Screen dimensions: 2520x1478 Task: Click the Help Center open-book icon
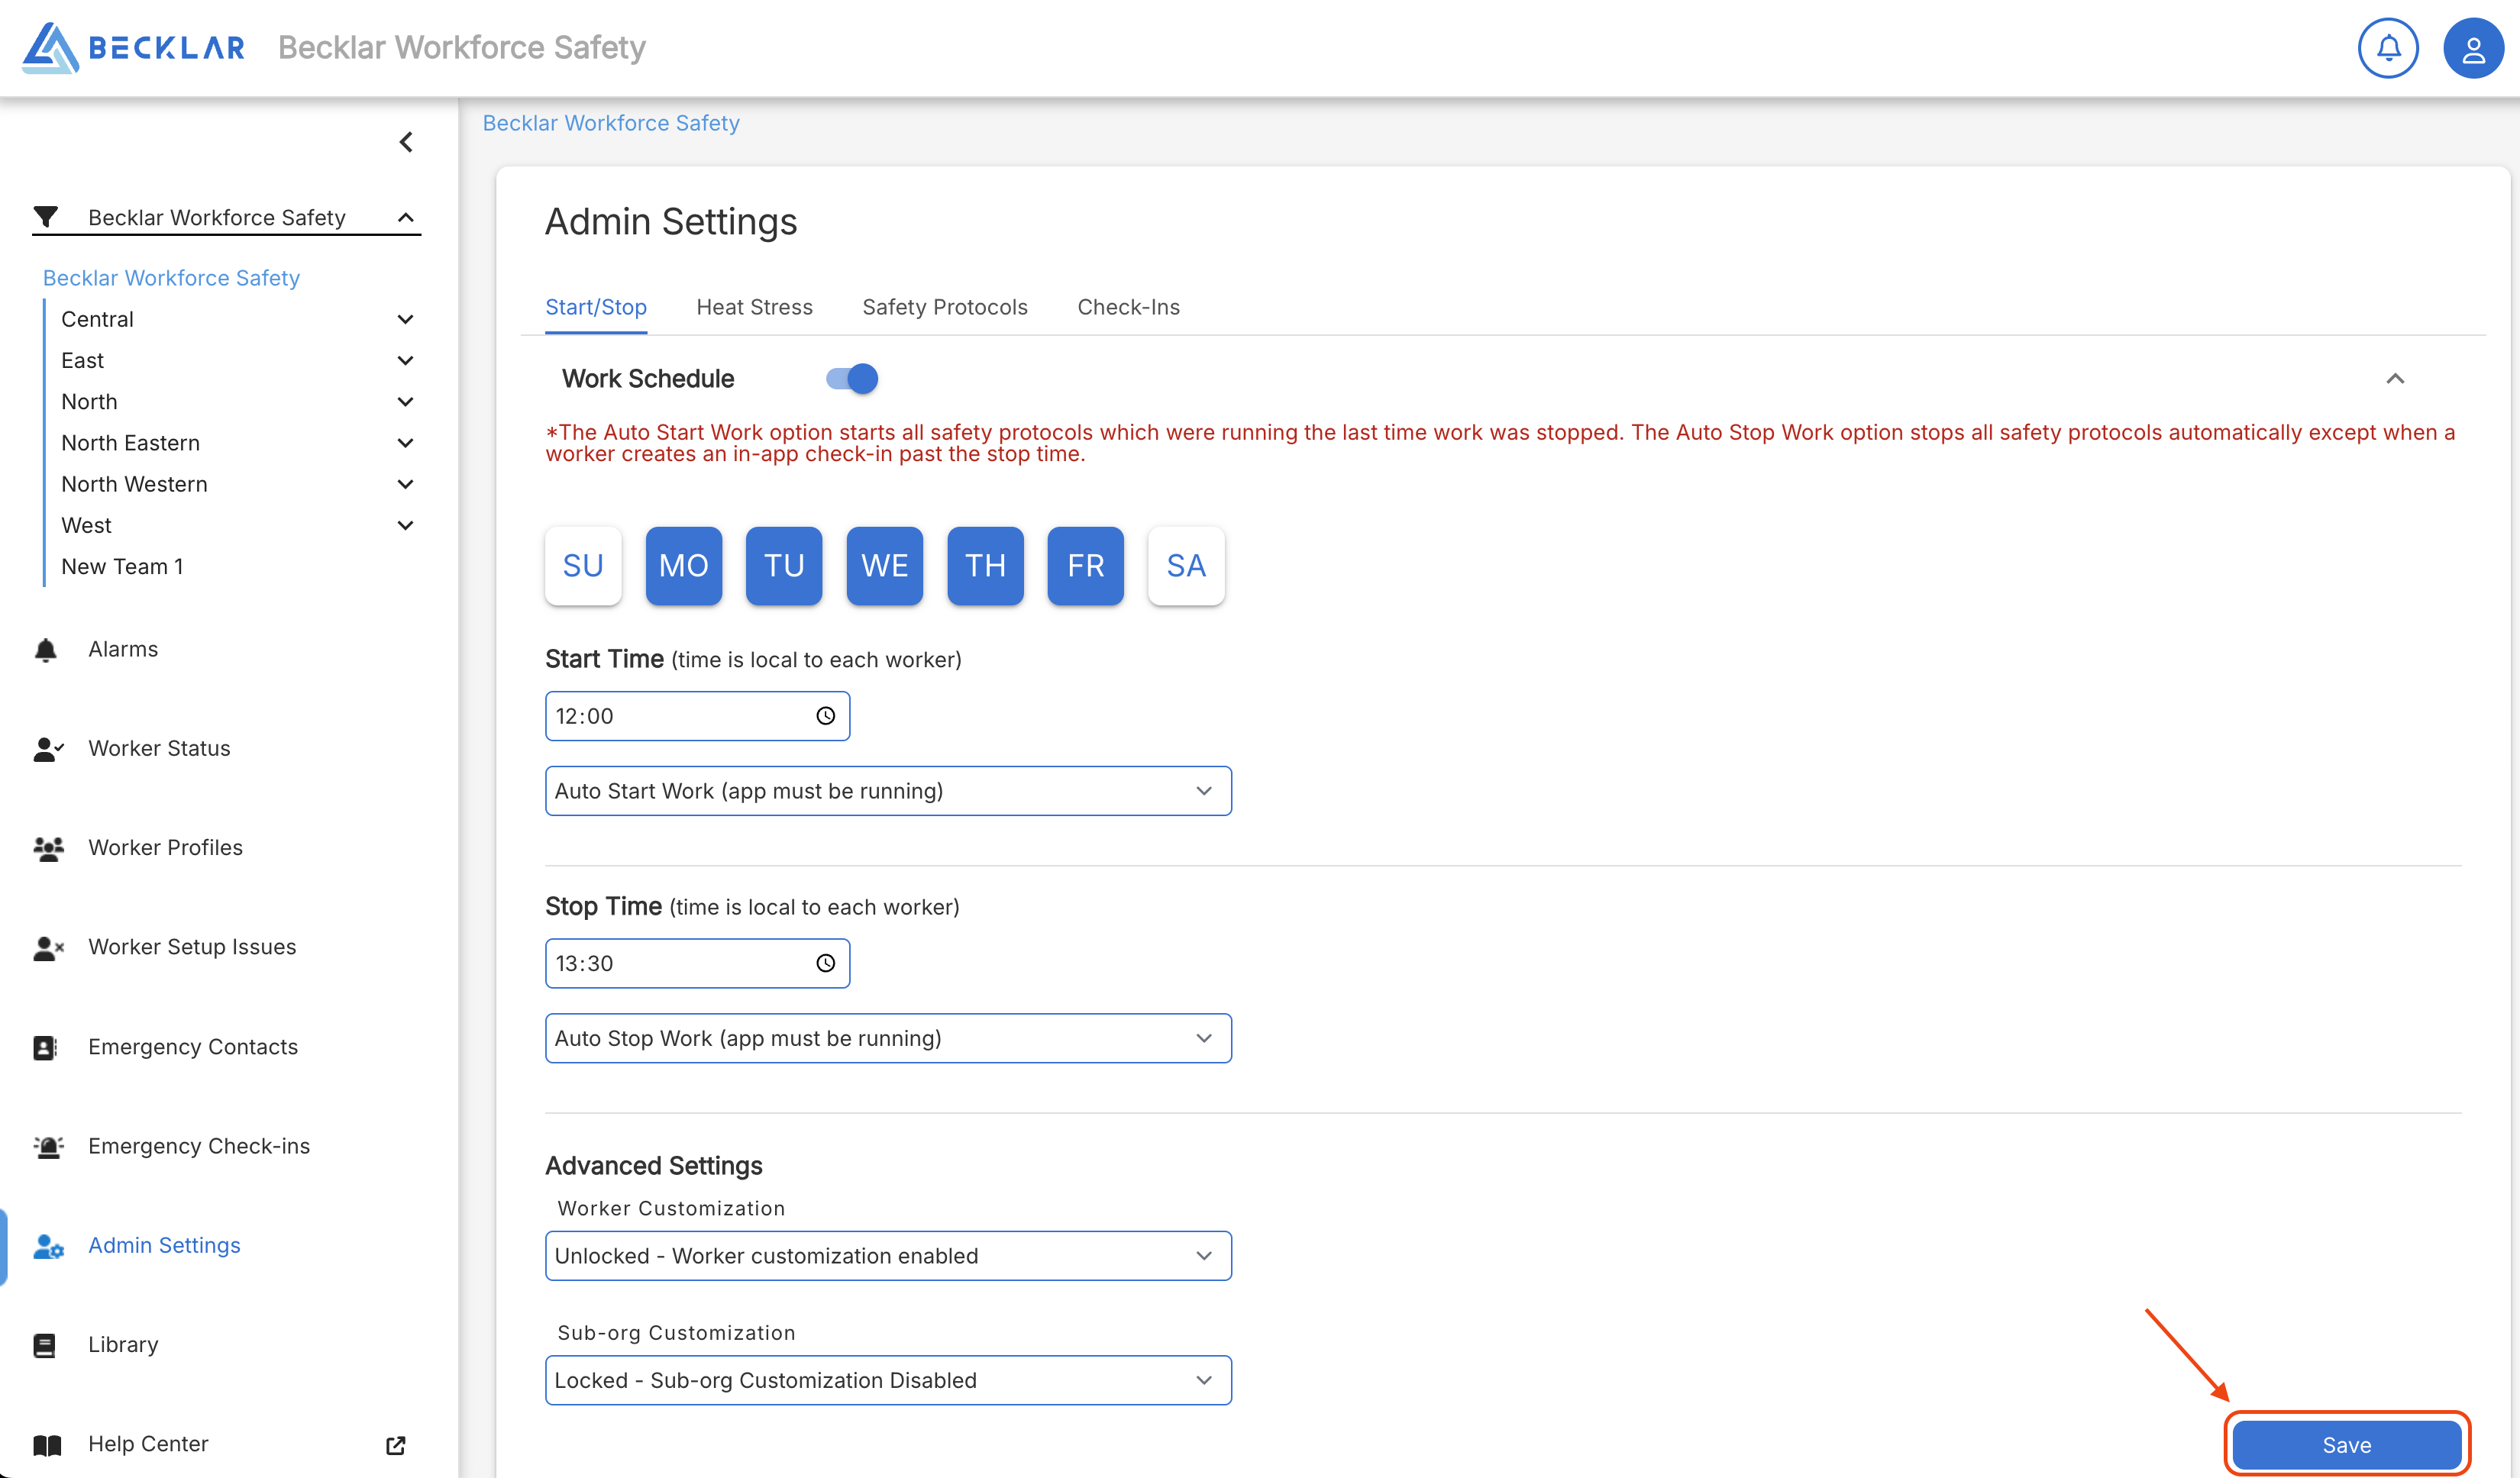[48, 1445]
